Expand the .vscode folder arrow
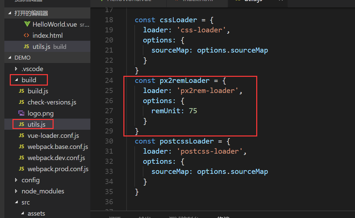The height and width of the screenshot is (218, 355). [x=16, y=69]
